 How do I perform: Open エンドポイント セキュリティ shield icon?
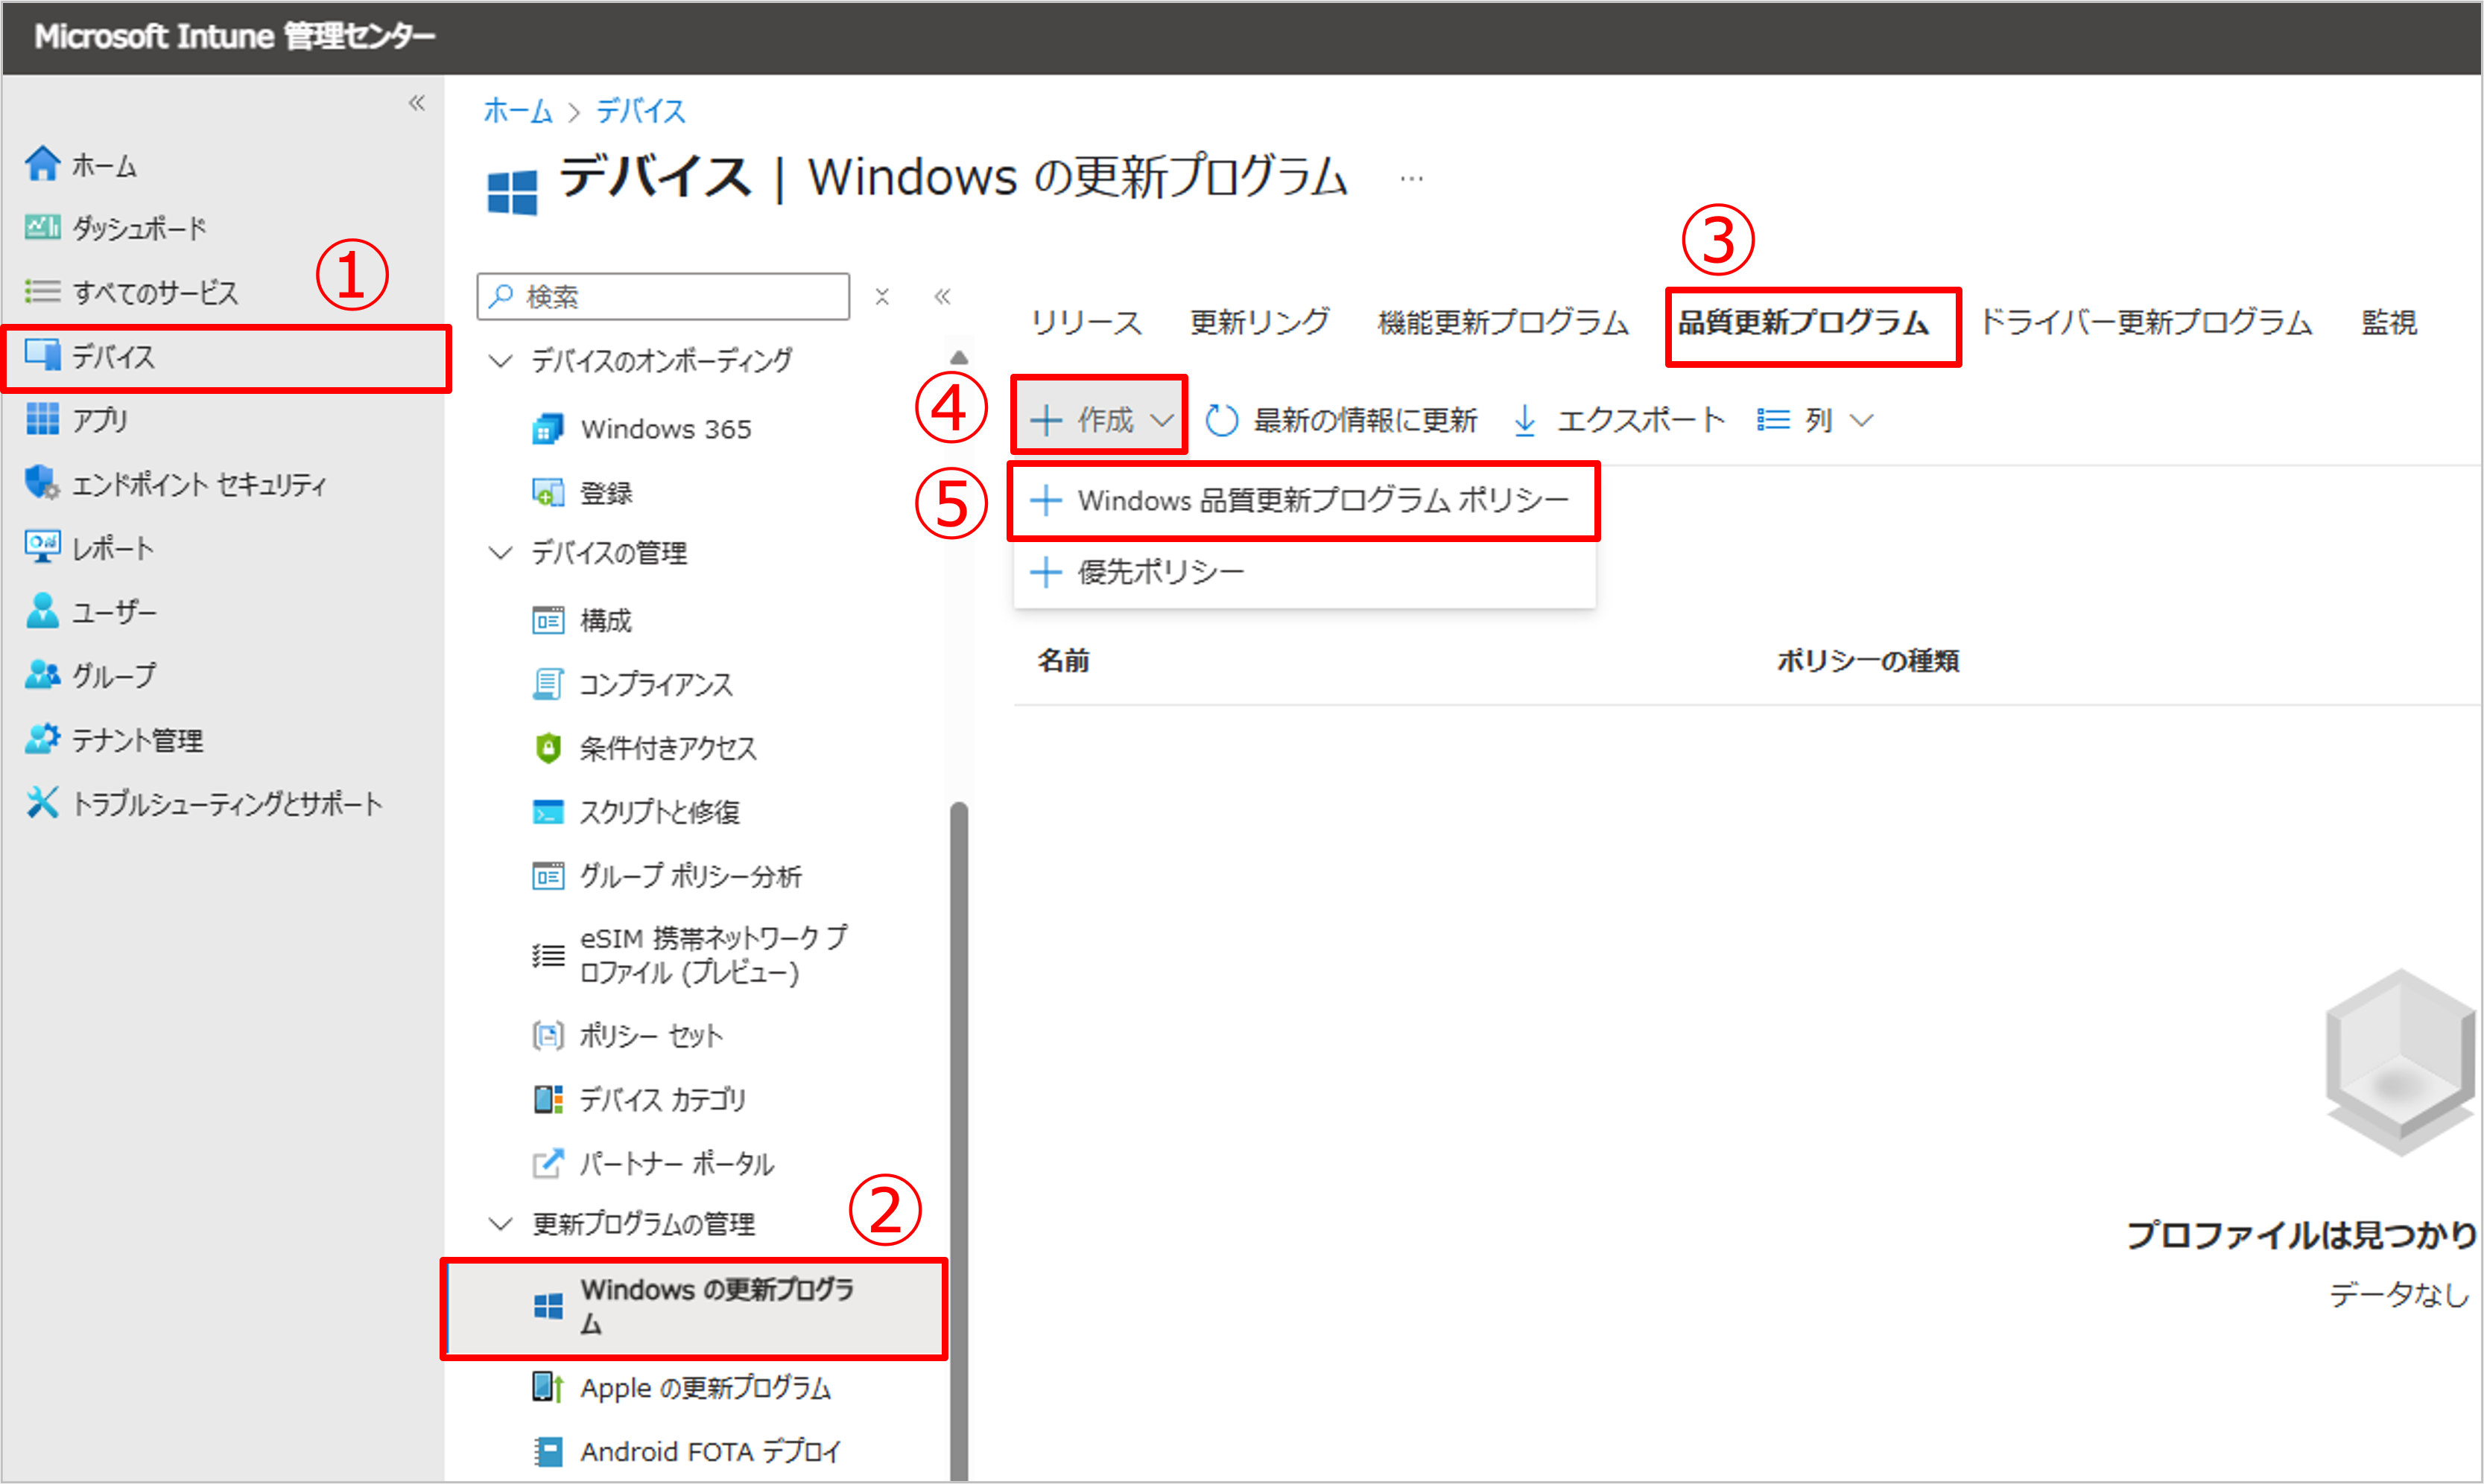42,484
